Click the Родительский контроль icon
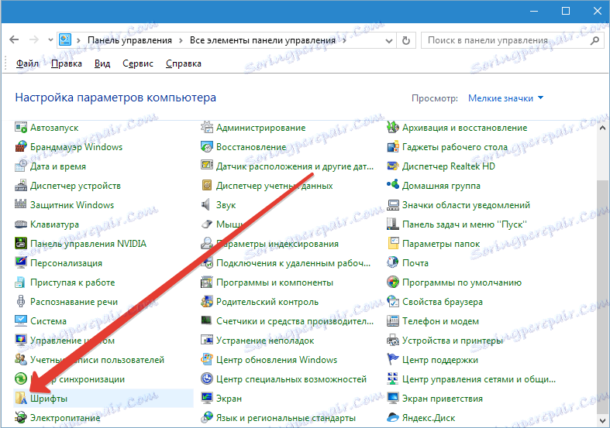Viewport: 610px width, 428px height. [207, 302]
